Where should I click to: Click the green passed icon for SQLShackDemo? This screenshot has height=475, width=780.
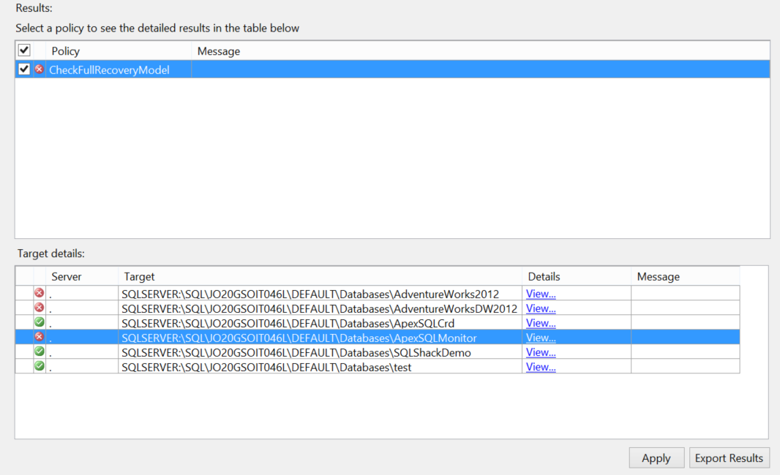click(x=40, y=351)
